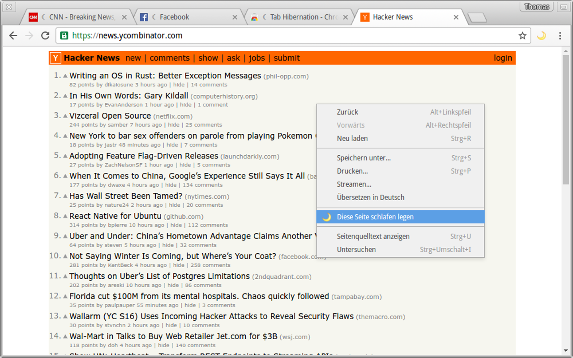The image size is (573, 358).
Task: Click the vertical scrollbar thumb
Action: [x=566, y=119]
